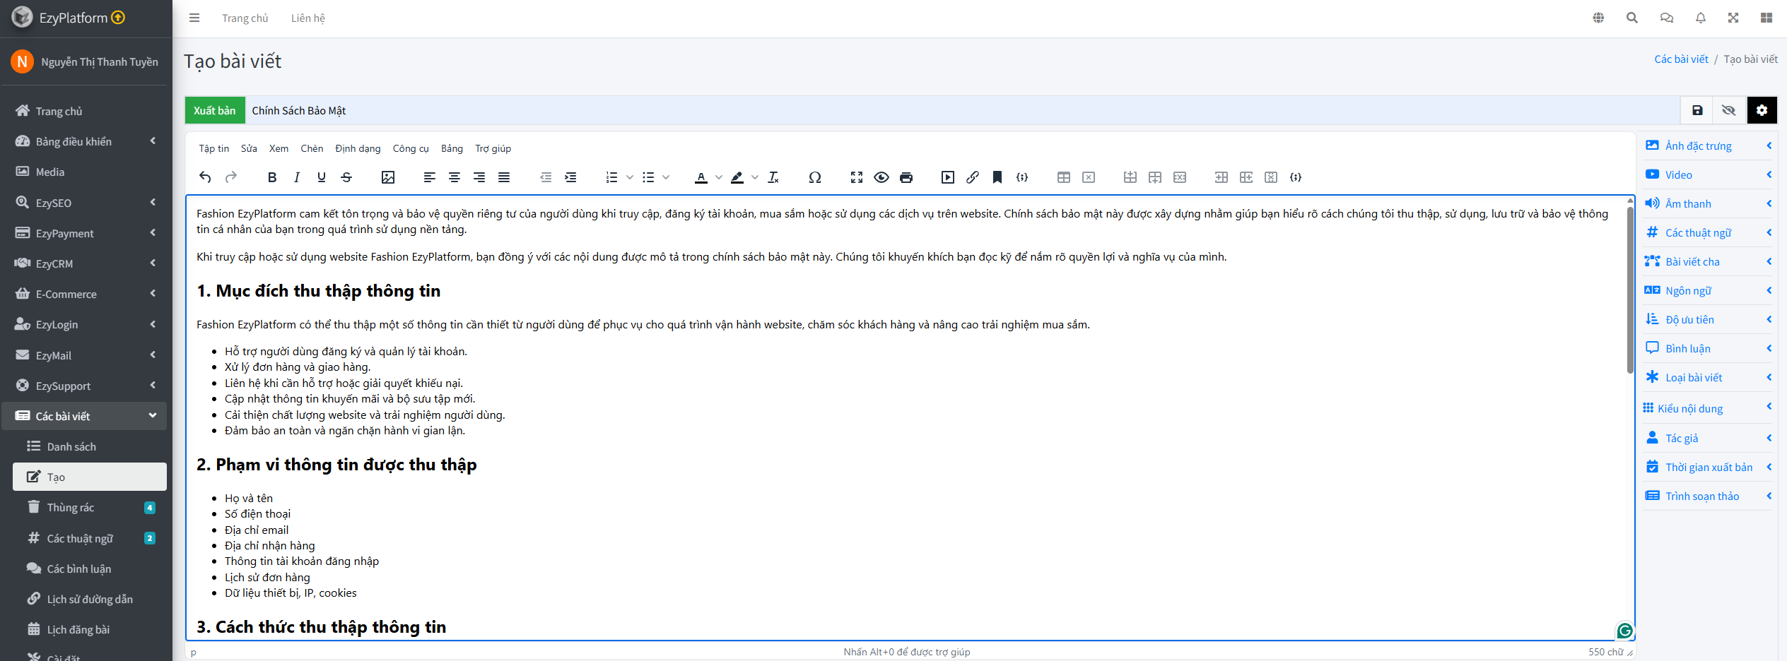
Task: Open the Chèn menu
Action: [312, 148]
